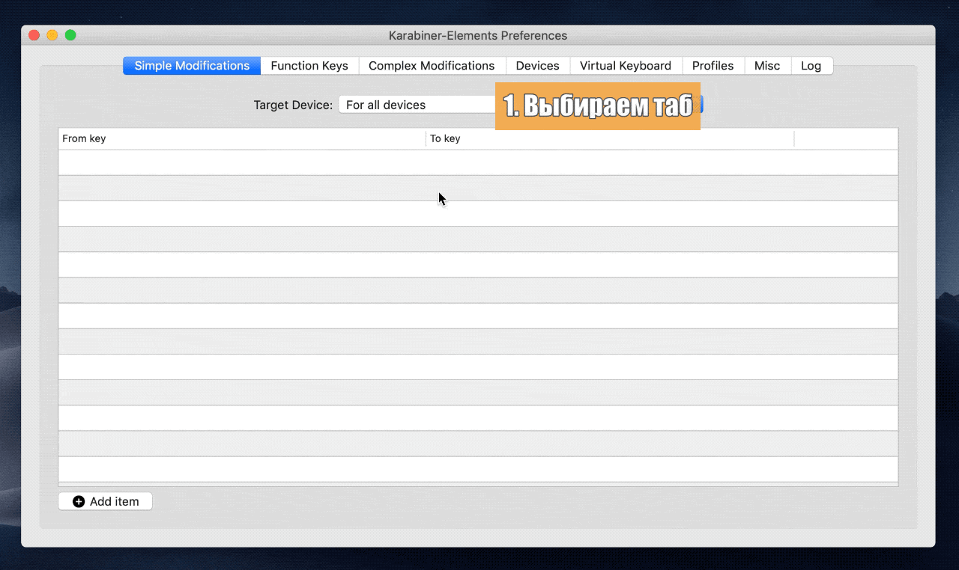Open the Misc tab
This screenshot has width=959, height=570.
[x=767, y=66]
